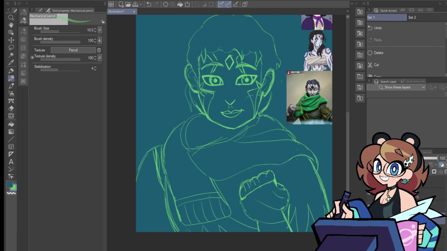Select the Fill bucket tool
This screenshot has width=447, height=251.
11,124
